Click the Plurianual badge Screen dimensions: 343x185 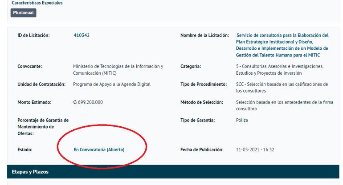pos(23,13)
